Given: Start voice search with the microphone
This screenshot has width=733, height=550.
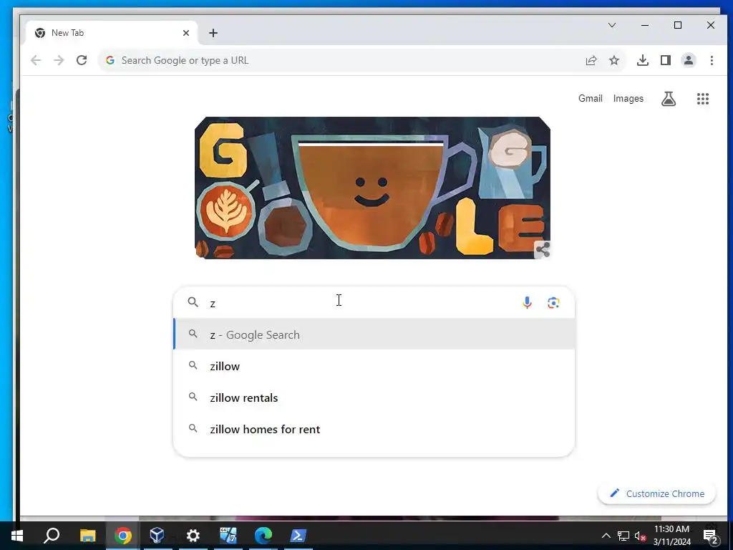Looking at the screenshot, I should tap(527, 303).
